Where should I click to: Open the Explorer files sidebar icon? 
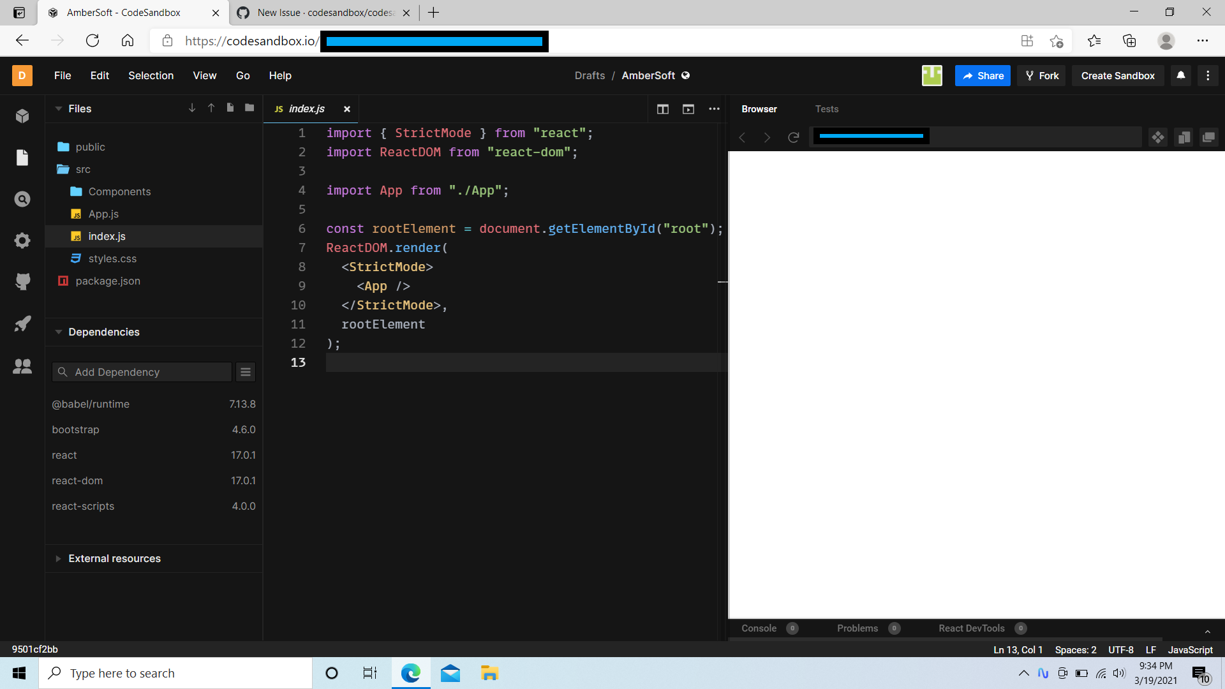pos(22,158)
